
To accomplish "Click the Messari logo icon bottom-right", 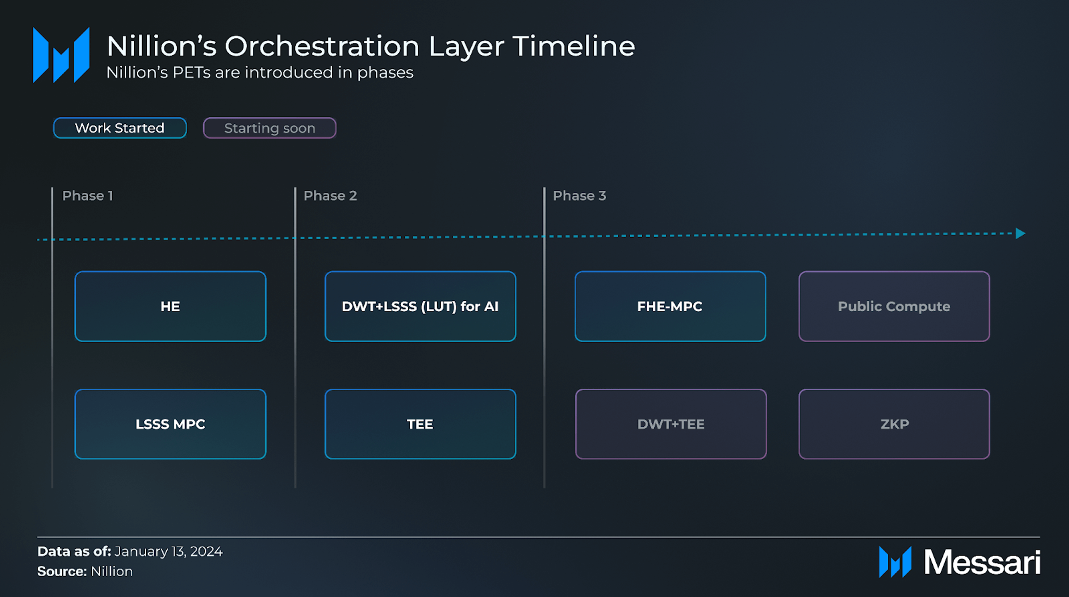I will tap(895, 562).
